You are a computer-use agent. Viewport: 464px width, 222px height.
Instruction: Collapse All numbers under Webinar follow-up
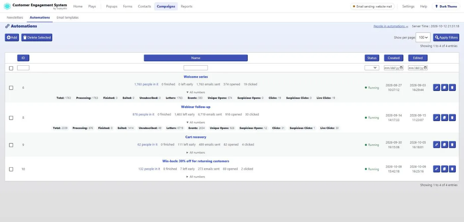pyautogui.click(x=196, y=122)
